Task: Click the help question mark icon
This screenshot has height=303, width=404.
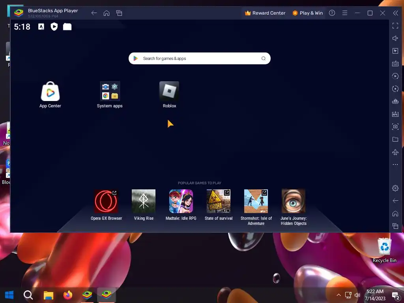Action: (332, 13)
